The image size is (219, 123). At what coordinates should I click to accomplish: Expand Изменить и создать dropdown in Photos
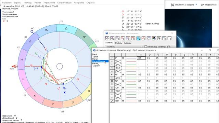[x=196, y=5]
